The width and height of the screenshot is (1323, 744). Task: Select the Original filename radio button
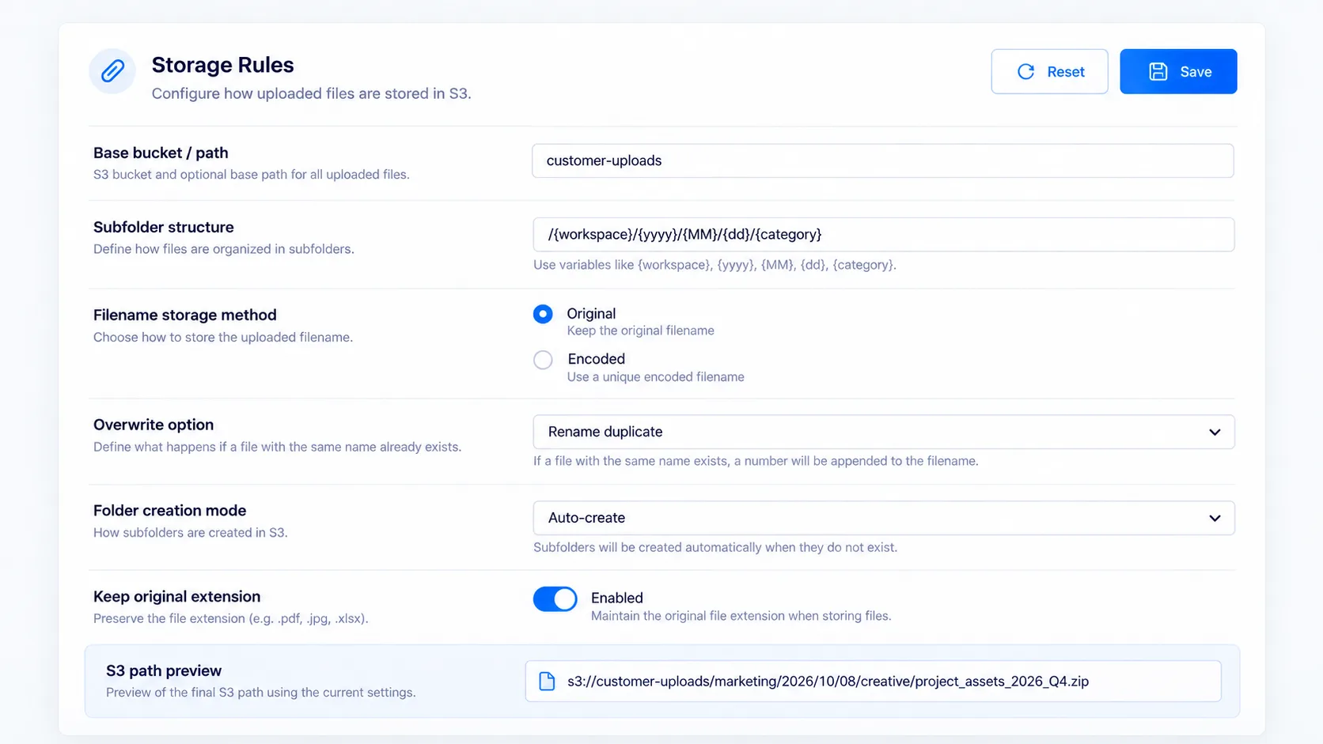pyautogui.click(x=543, y=314)
